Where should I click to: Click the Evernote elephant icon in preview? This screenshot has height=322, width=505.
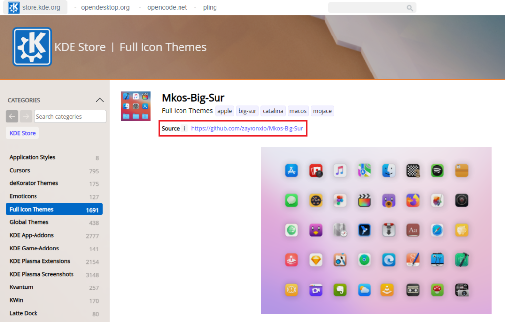point(340,290)
